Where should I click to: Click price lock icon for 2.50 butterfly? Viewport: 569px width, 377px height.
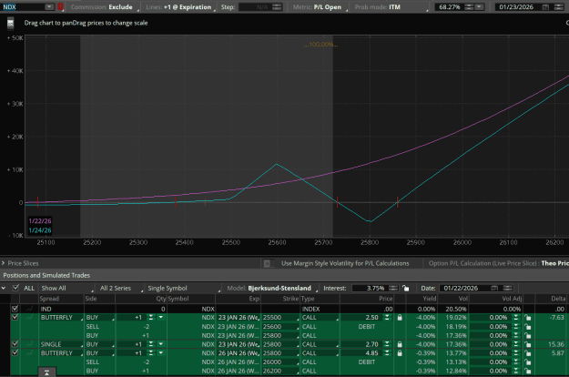400,318
